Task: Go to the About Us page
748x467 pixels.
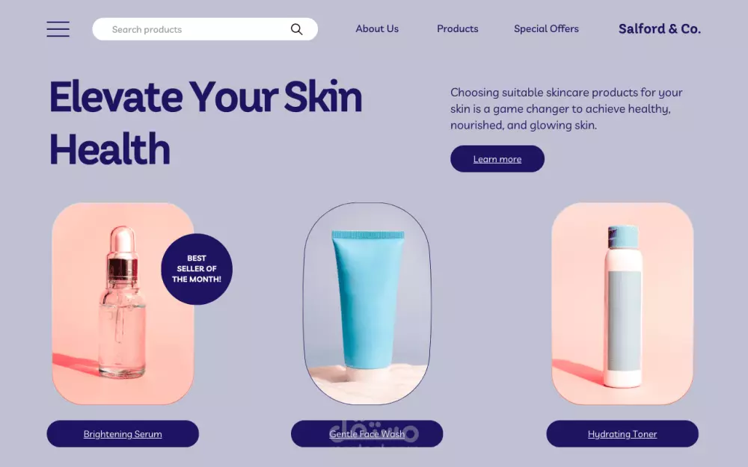Action: [377, 28]
